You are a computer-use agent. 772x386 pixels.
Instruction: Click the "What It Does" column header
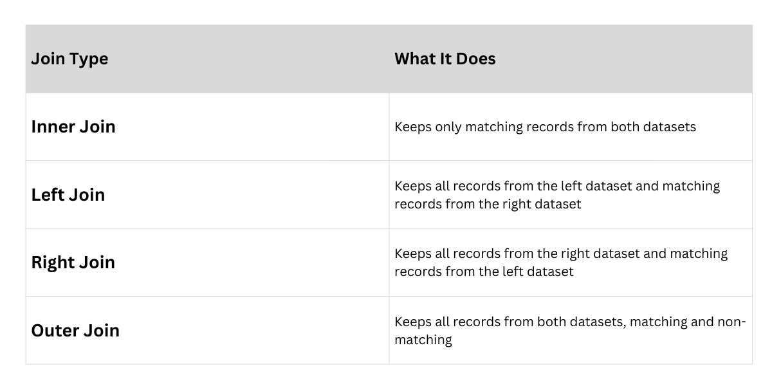click(445, 59)
